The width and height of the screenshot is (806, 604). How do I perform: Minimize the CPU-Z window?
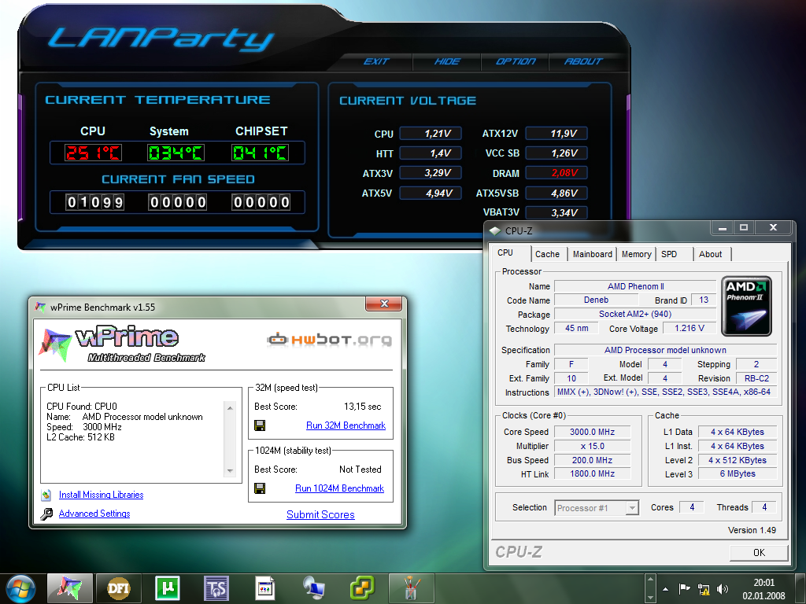722,228
